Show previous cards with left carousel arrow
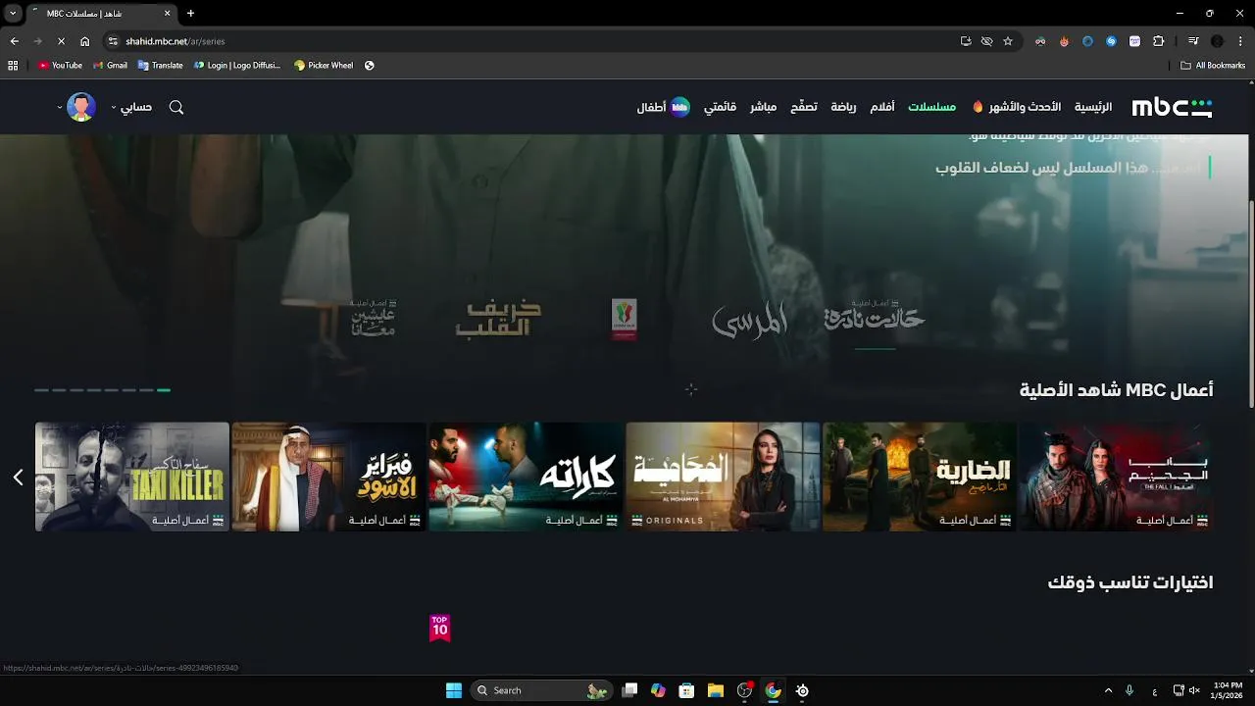 18,477
